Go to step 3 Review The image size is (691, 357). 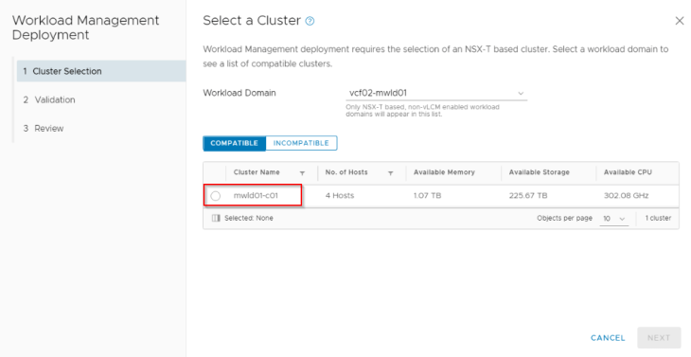101,129
